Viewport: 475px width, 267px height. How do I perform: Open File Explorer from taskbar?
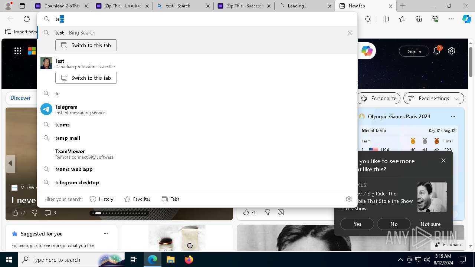pyautogui.click(x=170, y=260)
